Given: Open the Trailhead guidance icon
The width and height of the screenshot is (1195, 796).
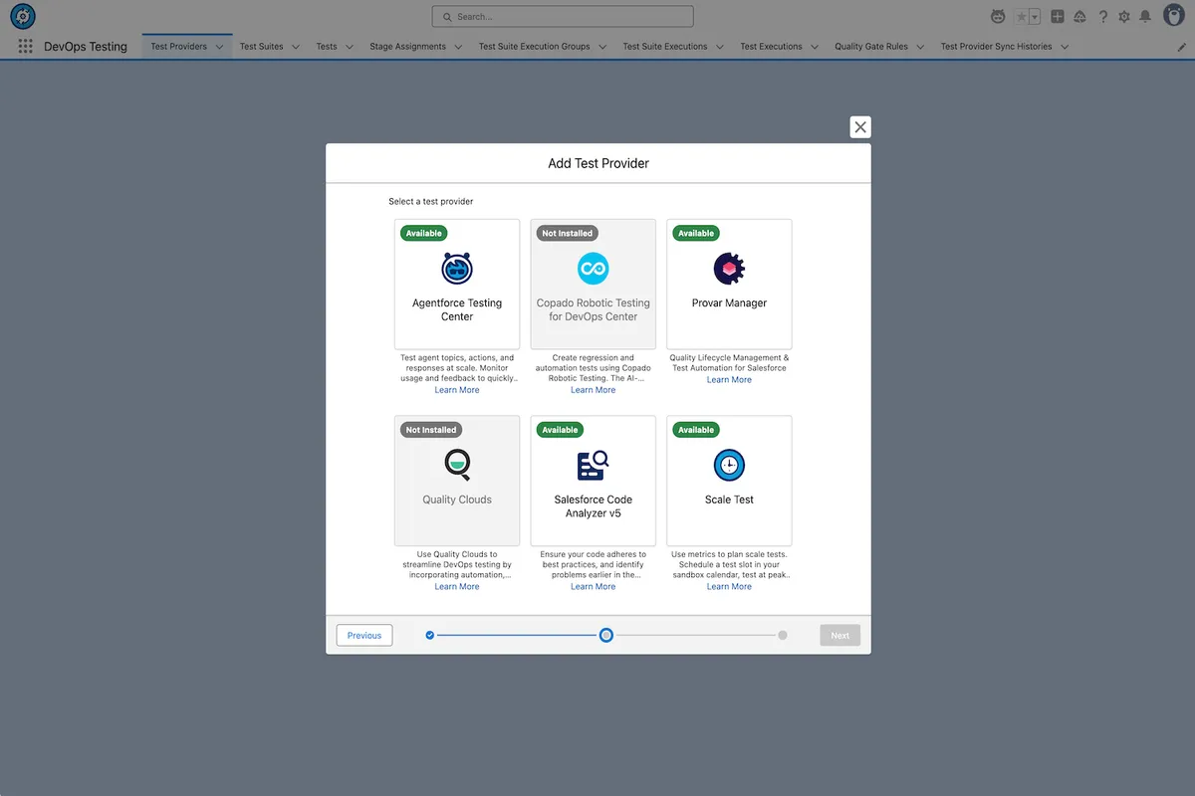Looking at the screenshot, I should pyautogui.click(x=1079, y=17).
